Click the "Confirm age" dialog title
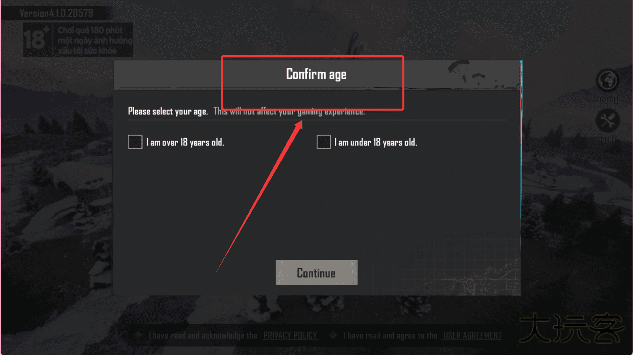 [316, 74]
